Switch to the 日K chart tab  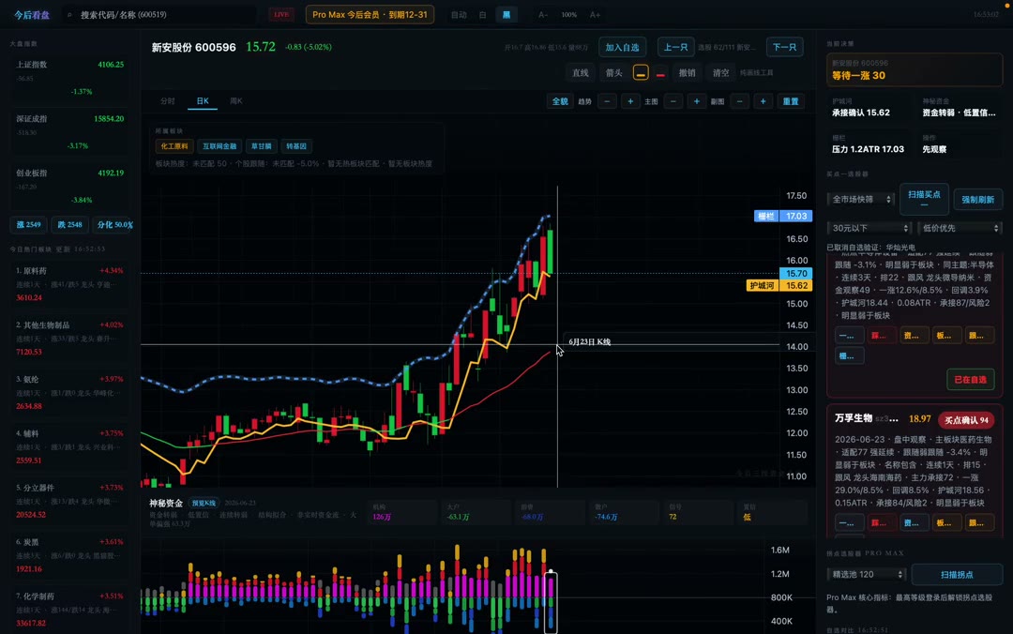[203, 100]
